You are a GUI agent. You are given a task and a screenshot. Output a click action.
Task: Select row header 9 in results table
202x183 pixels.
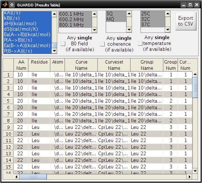click(8, 127)
